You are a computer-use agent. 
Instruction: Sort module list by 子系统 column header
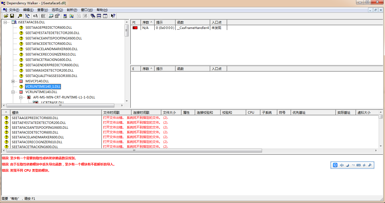coord(268,112)
